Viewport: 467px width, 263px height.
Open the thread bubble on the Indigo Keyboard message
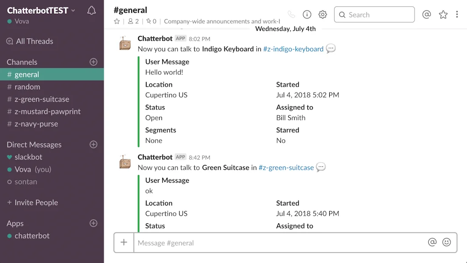pos(331,48)
